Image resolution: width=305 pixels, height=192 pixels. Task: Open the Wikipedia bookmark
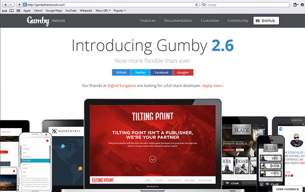(86, 11)
